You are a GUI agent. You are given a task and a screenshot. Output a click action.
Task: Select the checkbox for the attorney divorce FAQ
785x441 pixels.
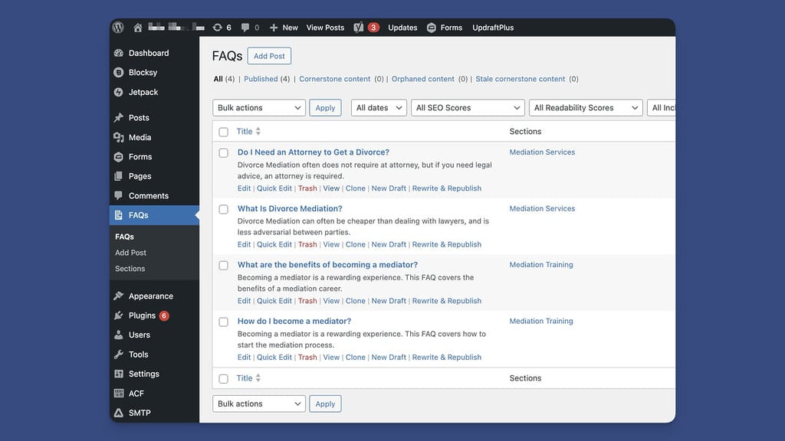pyautogui.click(x=223, y=152)
